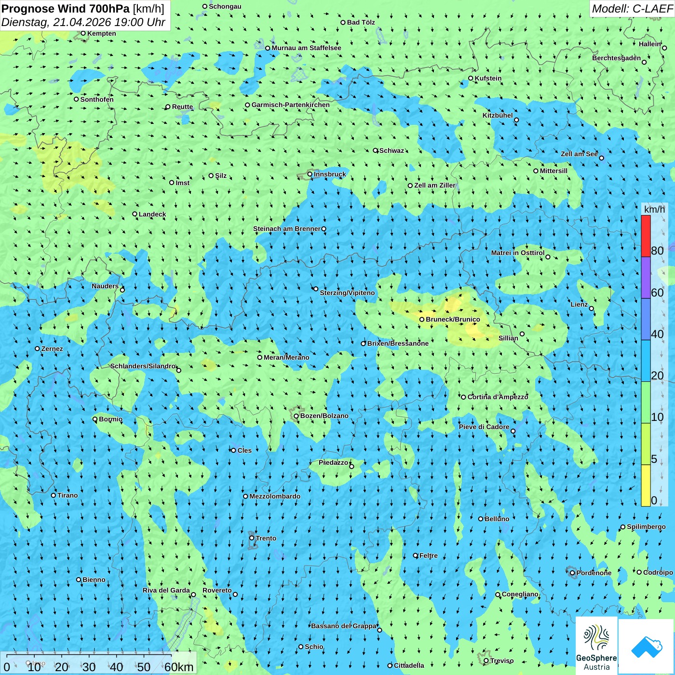This screenshot has height=675, width=675.
Task: Click the Bruneck/Brunico label
Action: (453, 319)
